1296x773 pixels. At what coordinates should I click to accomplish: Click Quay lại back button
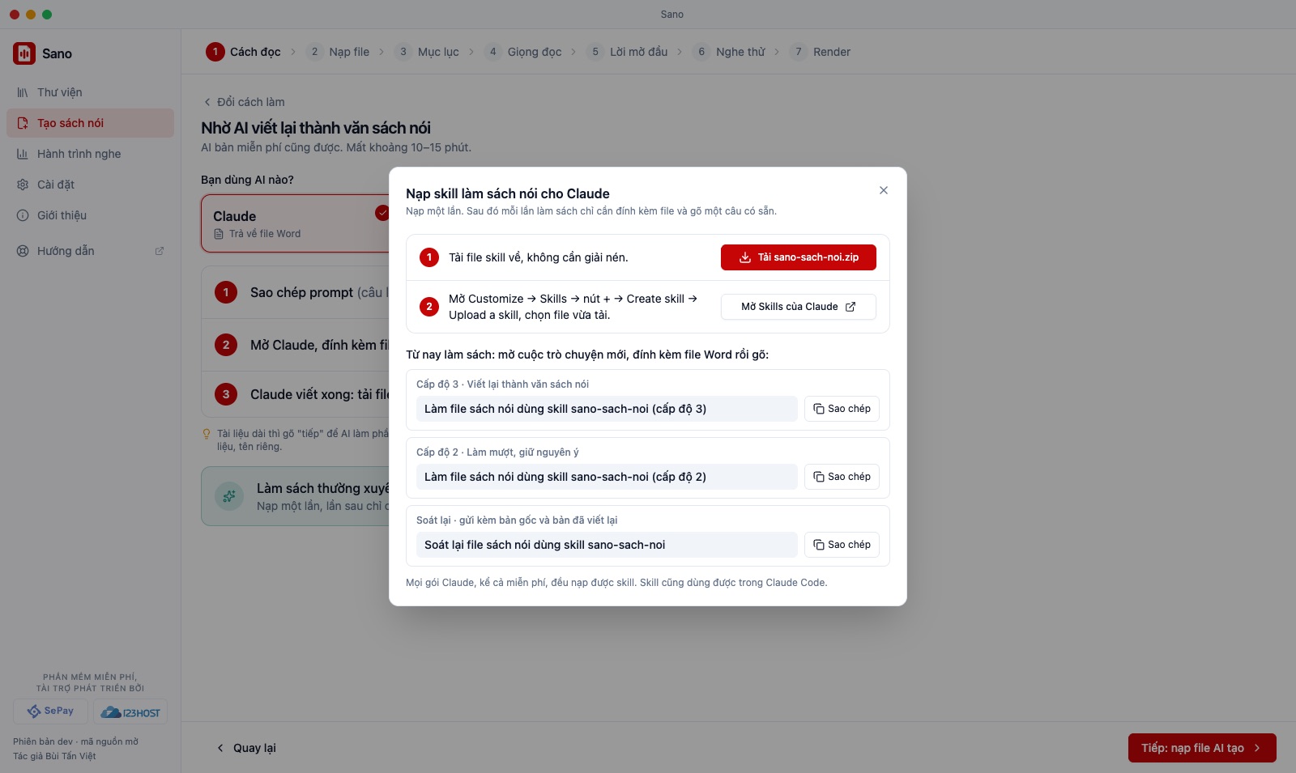pyautogui.click(x=246, y=748)
